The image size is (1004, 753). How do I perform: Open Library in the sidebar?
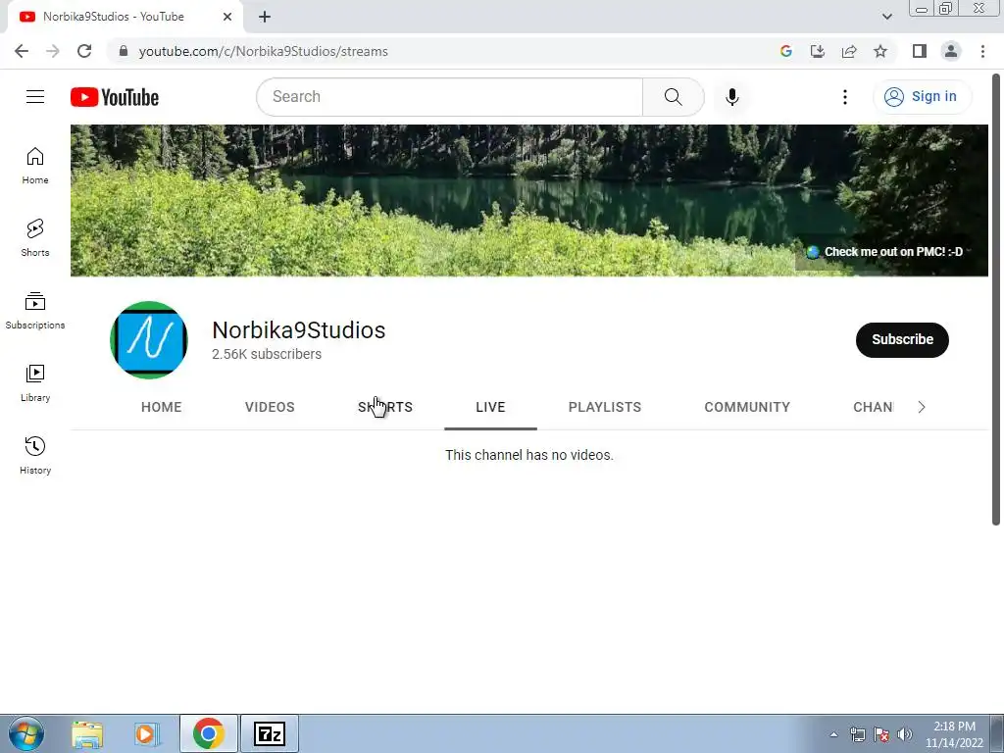[x=35, y=382]
